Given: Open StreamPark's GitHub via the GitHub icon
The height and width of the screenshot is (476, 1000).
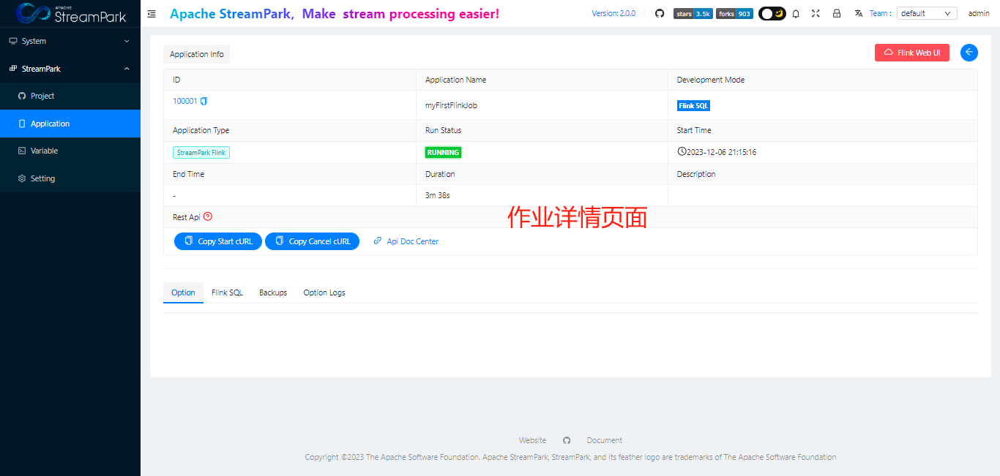Looking at the screenshot, I should (659, 13).
